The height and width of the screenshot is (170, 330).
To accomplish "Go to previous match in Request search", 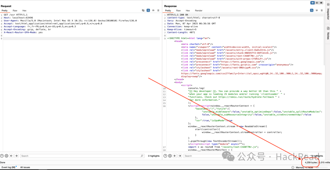I will (x=11, y=156).
